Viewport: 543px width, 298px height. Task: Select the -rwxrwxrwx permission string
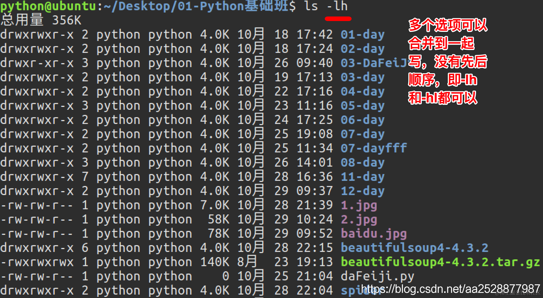(37, 262)
